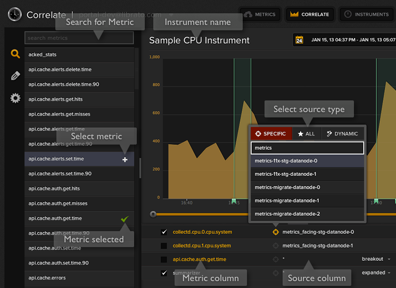396x288 pixels.
Task: Go to the Metrics section
Action: (260, 14)
